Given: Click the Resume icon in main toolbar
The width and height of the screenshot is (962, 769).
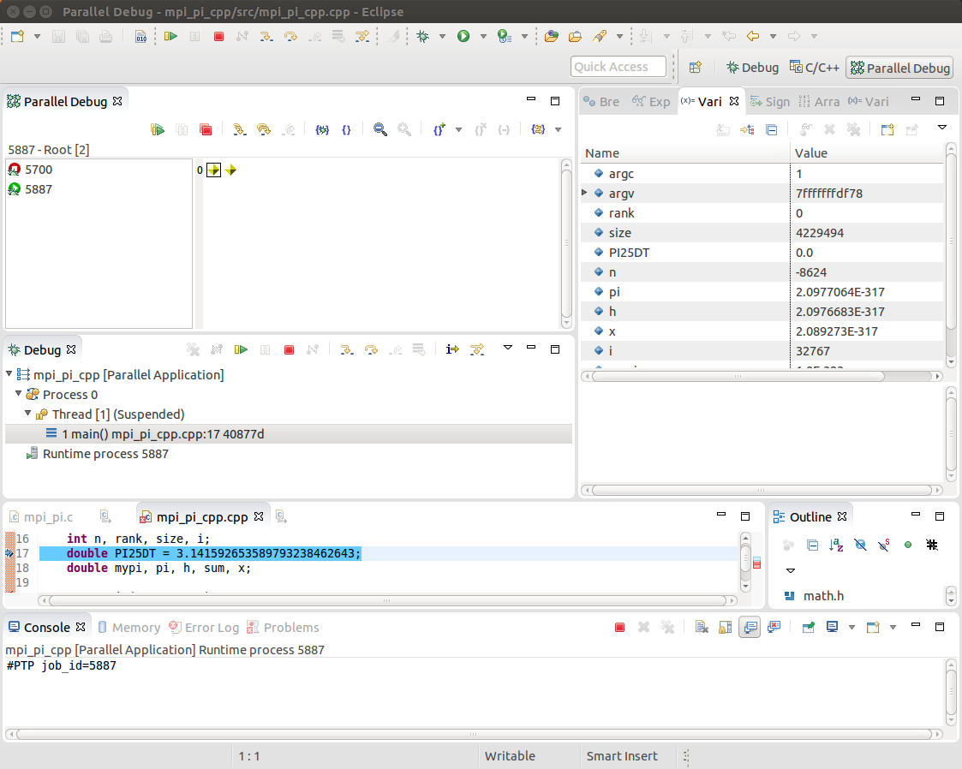Looking at the screenshot, I should [x=170, y=36].
